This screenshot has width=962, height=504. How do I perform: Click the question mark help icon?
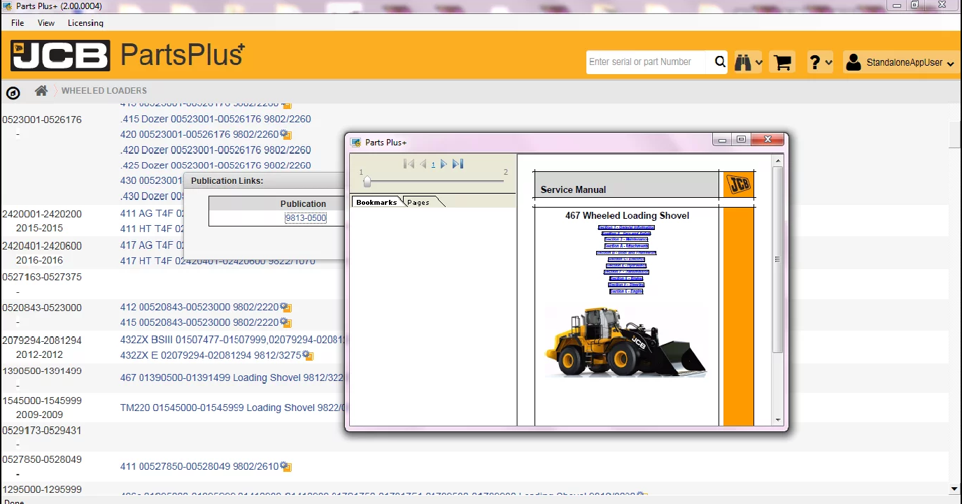pyautogui.click(x=816, y=62)
